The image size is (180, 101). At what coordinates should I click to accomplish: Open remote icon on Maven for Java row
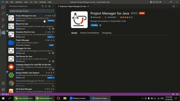point(49,29)
